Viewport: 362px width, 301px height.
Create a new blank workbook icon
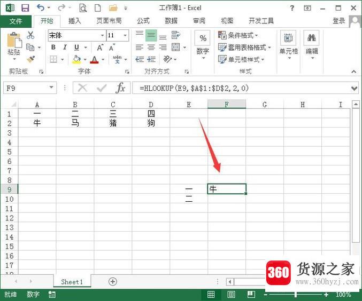coord(98,8)
